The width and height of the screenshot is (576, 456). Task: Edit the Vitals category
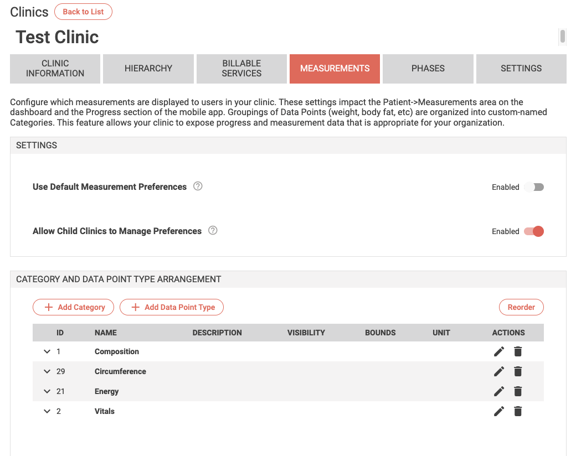click(x=499, y=411)
